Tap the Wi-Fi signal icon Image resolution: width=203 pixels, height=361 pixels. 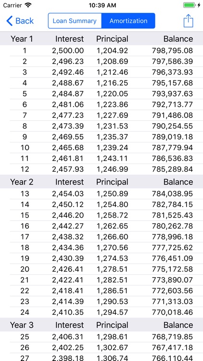[28, 5]
